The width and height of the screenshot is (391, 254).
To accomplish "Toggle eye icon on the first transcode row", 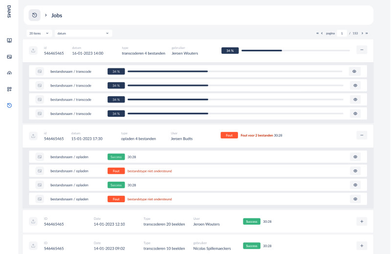I will (x=355, y=71).
